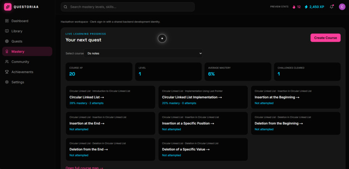Open Deletion of a Specific Value quest
Viewport: 349px width, 169px height.
[x=203, y=150]
